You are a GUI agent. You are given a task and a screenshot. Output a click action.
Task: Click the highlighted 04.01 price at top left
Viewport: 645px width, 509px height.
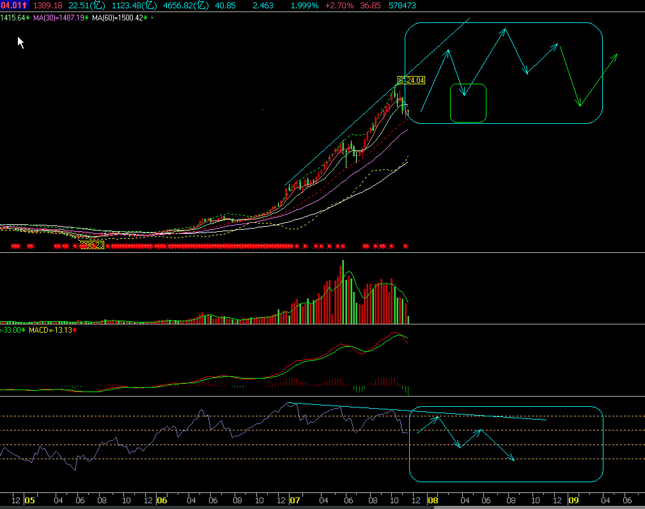point(14,5)
